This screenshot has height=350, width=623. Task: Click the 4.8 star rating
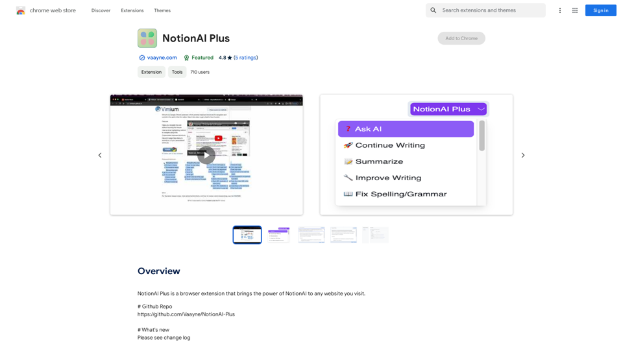[x=225, y=58]
